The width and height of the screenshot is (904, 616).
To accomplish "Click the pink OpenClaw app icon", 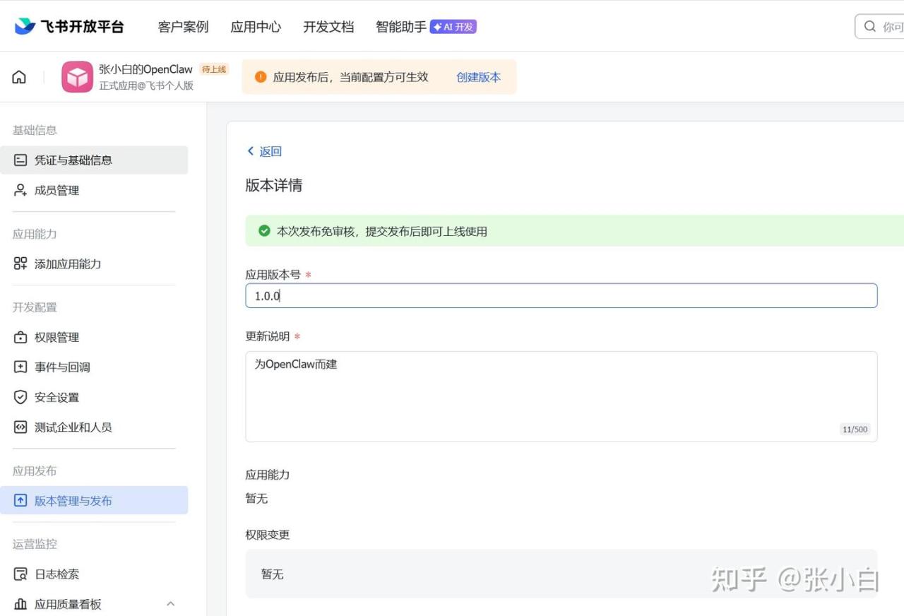I will point(77,77).
